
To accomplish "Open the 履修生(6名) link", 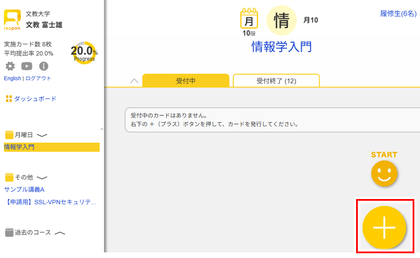I will 398,14.
